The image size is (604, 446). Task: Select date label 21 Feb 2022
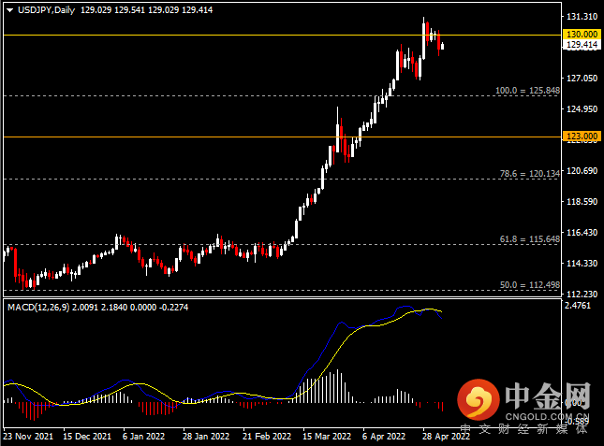(x=267, y=437)
